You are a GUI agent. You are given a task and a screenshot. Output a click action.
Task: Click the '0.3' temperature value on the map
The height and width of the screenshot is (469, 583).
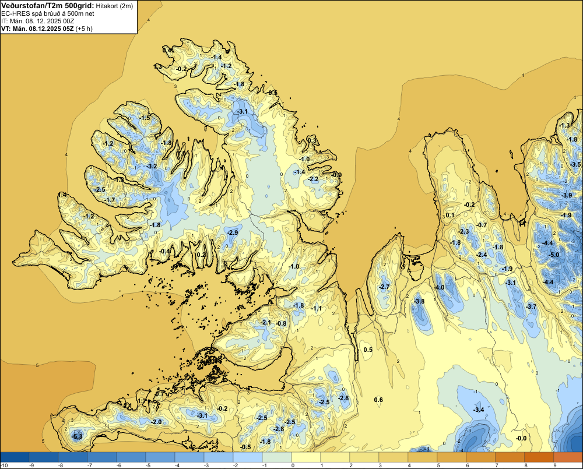[312, 140]
